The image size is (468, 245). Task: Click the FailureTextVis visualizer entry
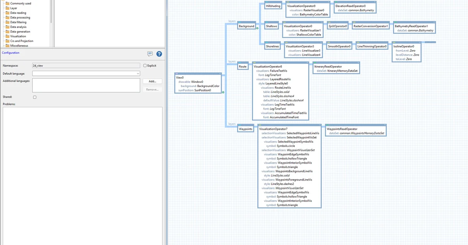(x=278, y=71)
